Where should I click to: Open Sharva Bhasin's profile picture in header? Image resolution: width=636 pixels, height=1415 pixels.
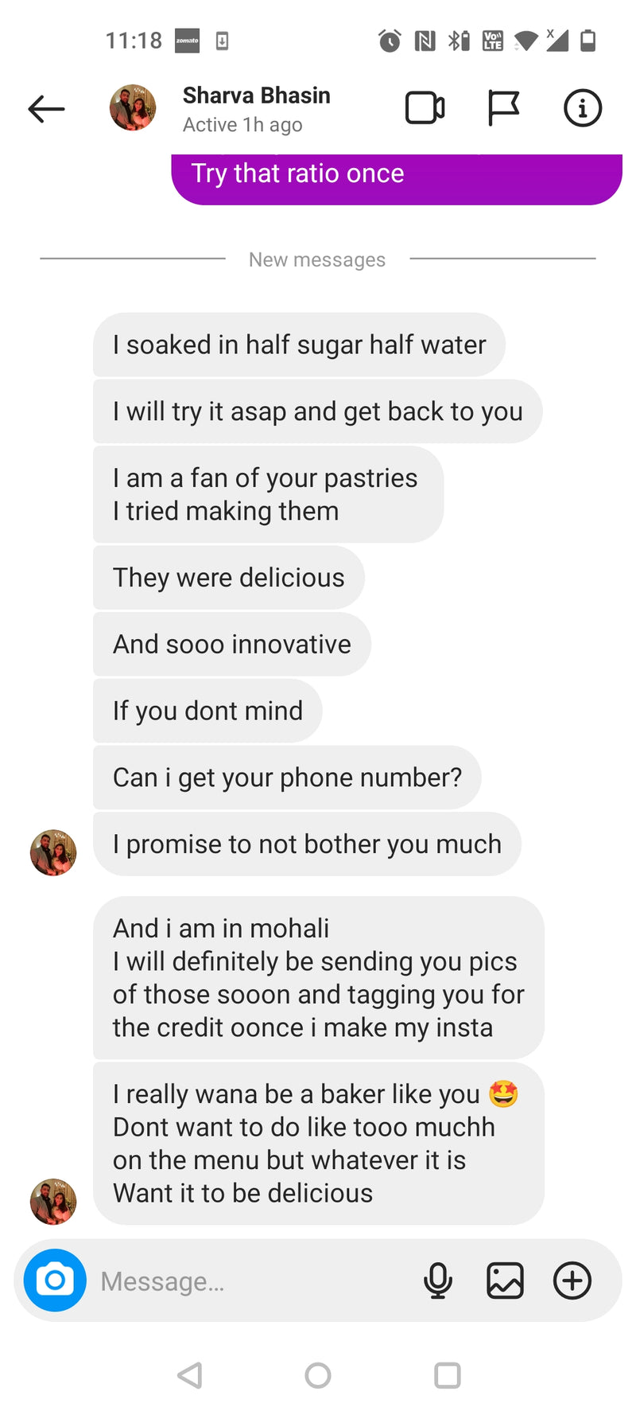click(x=133, y=107)
